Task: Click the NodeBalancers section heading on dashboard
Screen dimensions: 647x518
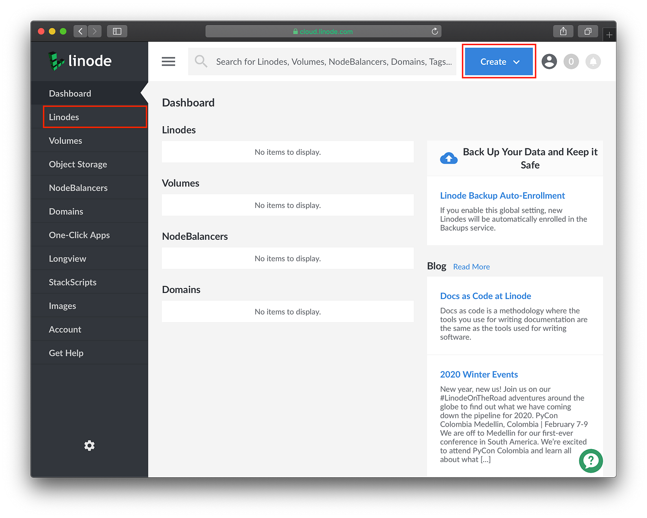Action: (x=195, y=236)
